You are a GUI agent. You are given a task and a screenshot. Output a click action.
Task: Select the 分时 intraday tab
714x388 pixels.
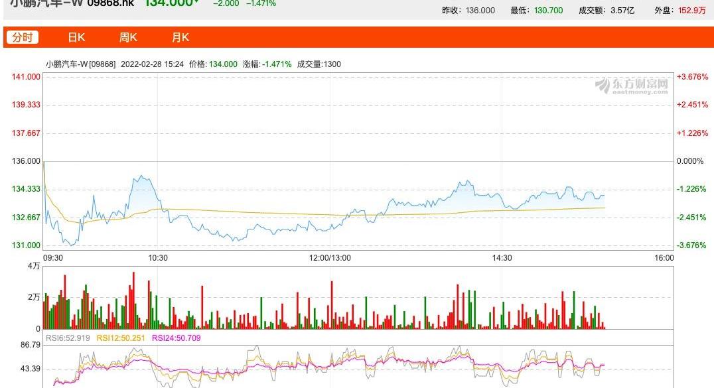23,37
